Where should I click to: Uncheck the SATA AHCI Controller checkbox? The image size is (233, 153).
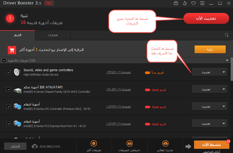pyautogui.click(x=9, y=89)
